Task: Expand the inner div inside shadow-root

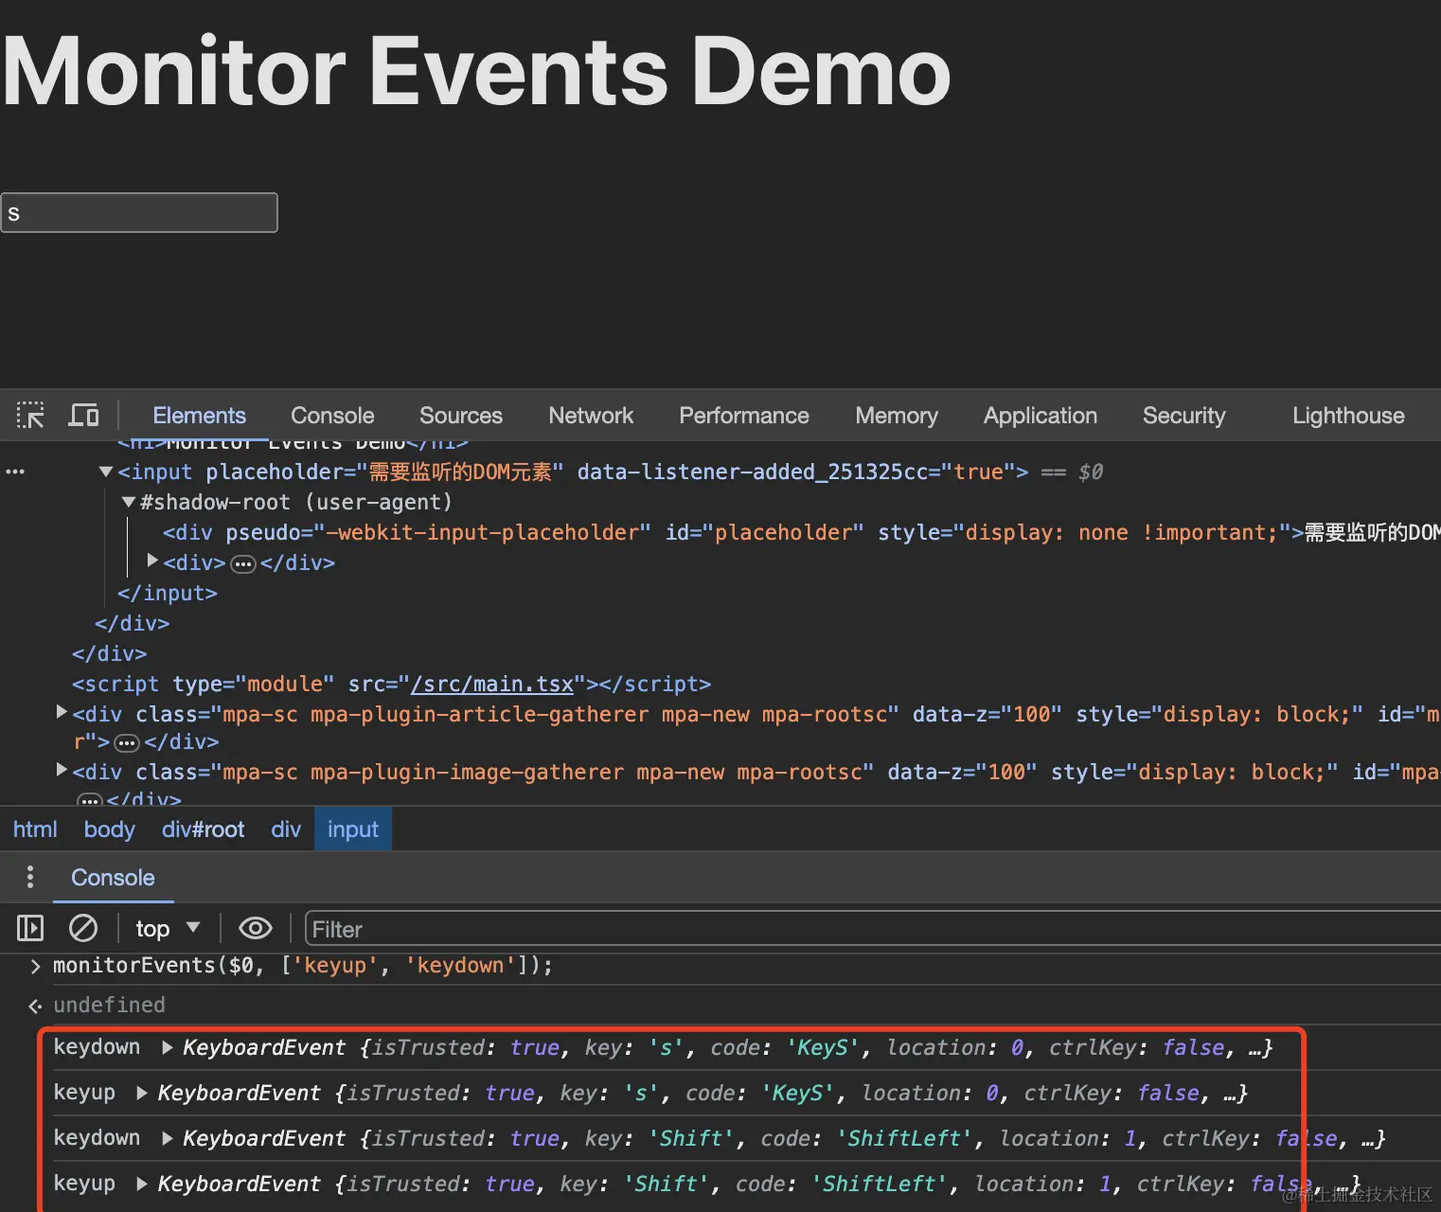Action: click(152, 561)
